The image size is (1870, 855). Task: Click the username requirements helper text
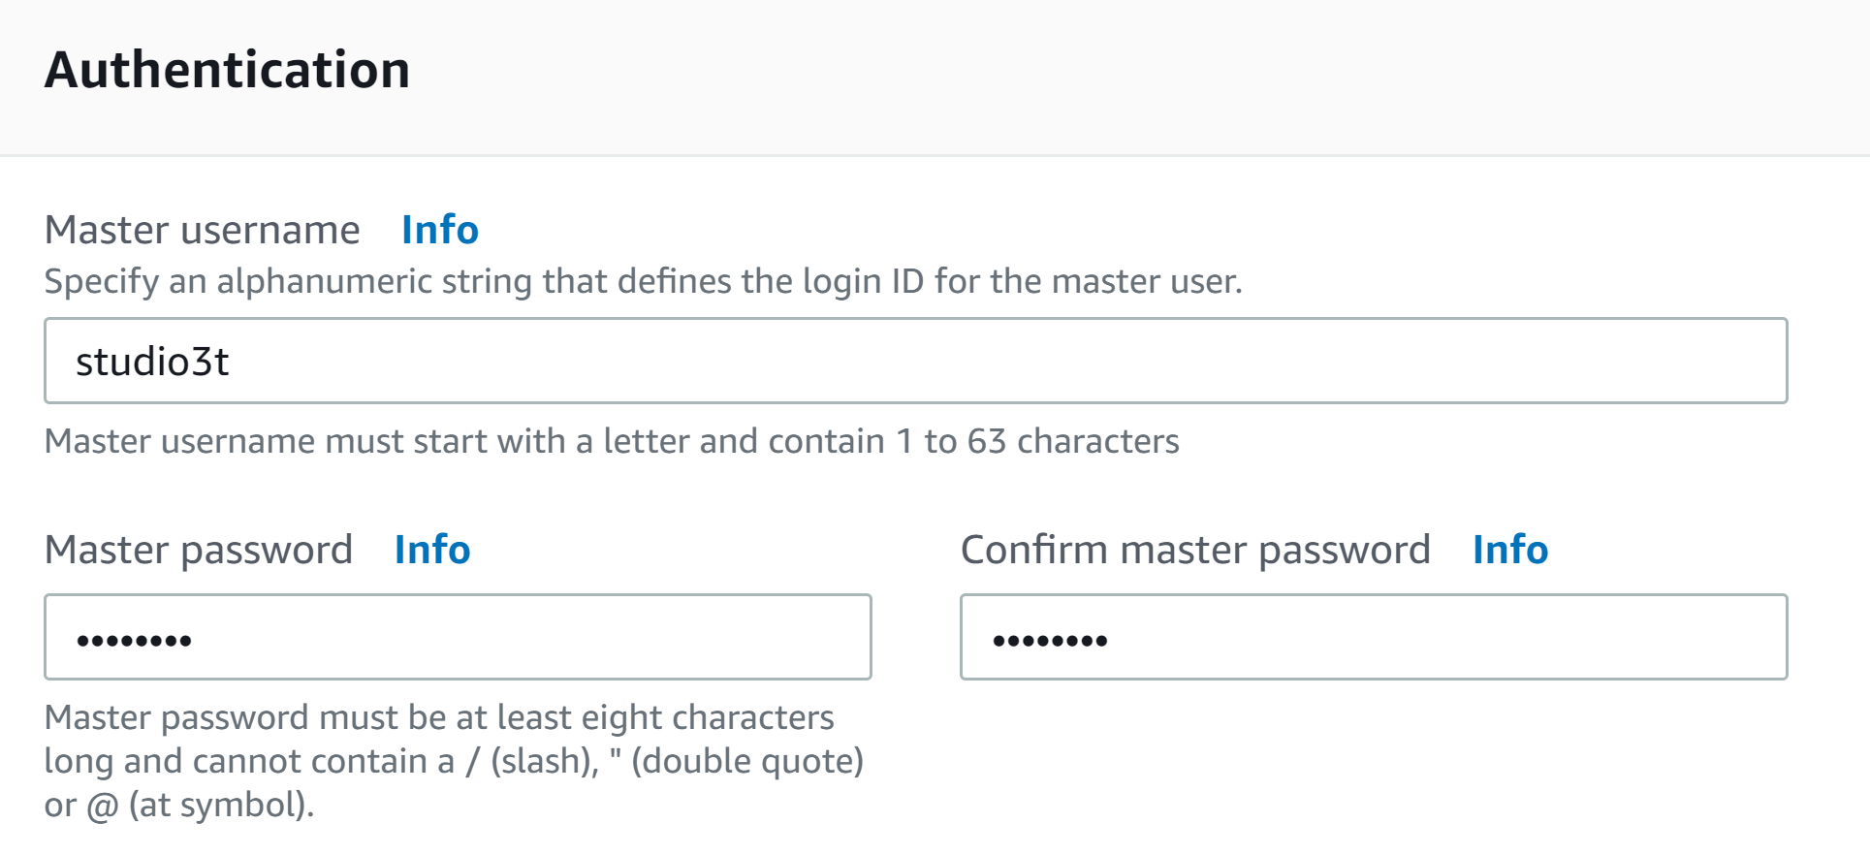(612, 441)
